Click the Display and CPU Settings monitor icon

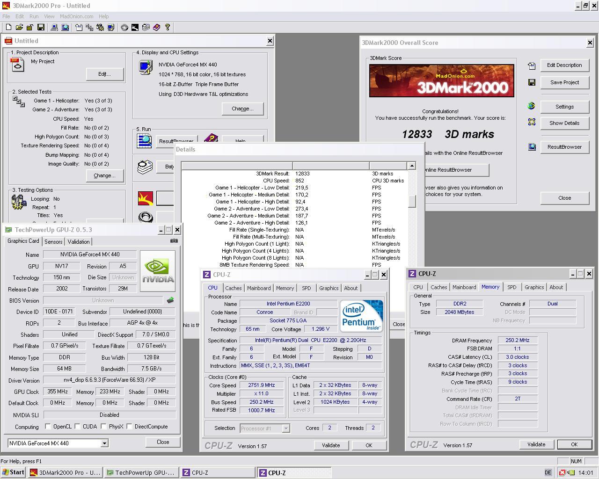(x=146, y=68)
